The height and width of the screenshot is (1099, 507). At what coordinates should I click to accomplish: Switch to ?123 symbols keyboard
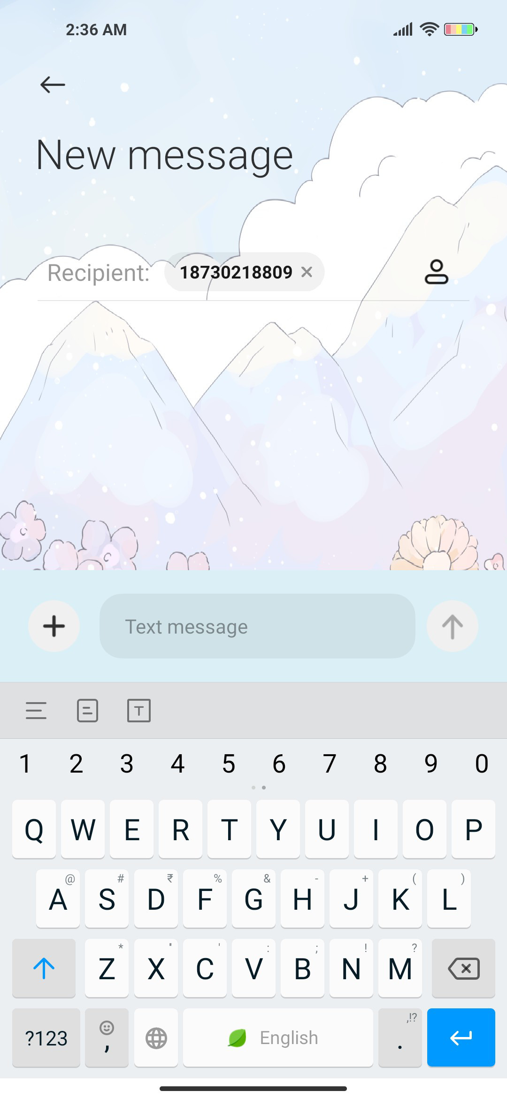tap(46, 1037)
